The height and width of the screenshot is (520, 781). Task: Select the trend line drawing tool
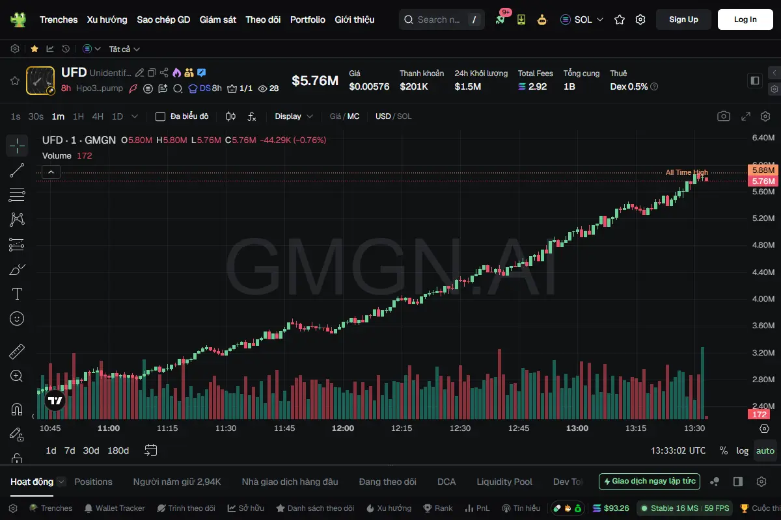pyautogui.click(x=17, y=170)
